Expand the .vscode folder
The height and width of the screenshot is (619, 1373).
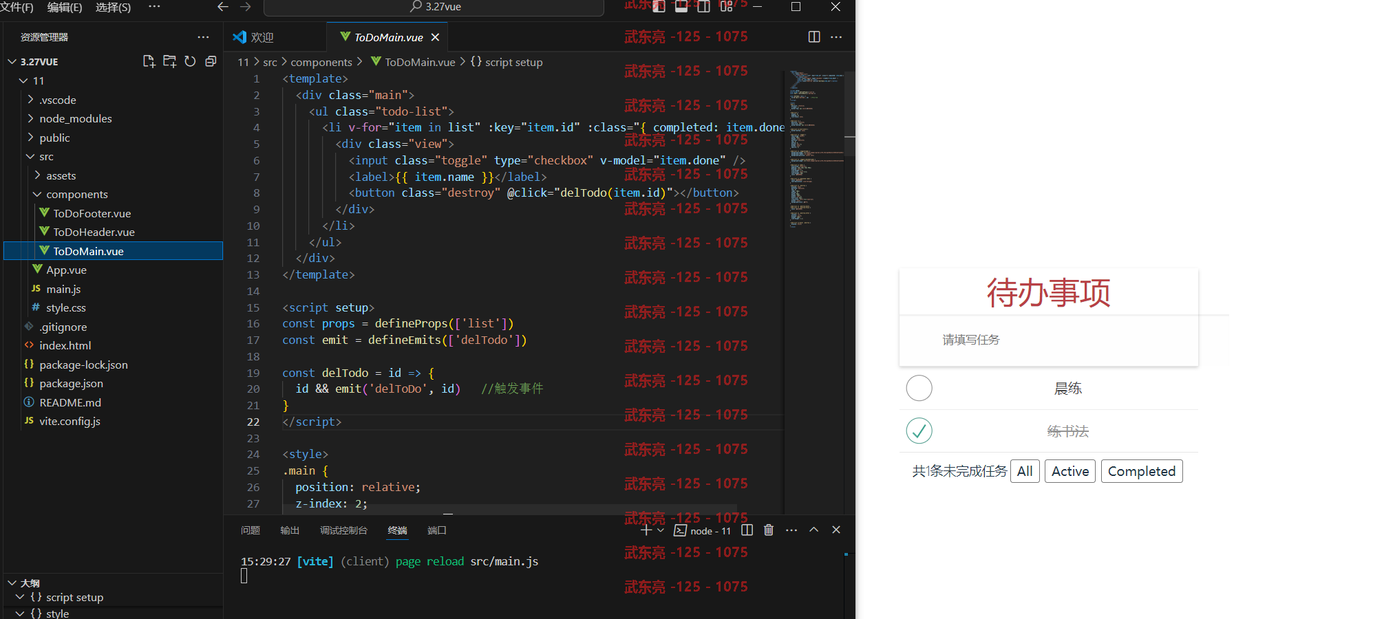[x=31, y=100]
